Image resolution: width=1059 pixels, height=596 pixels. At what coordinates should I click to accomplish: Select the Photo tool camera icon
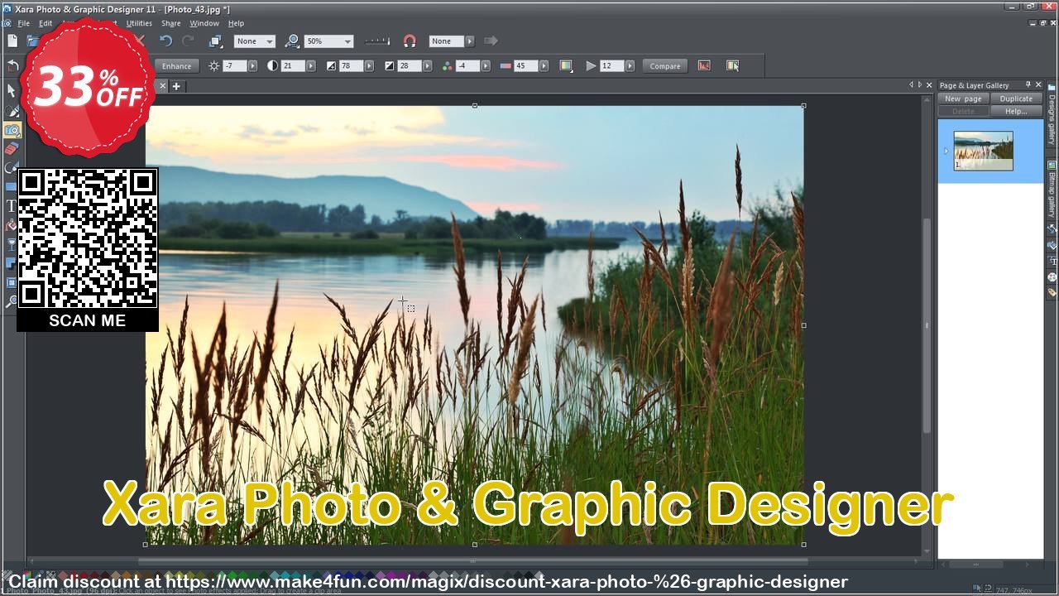pos(12,130)
